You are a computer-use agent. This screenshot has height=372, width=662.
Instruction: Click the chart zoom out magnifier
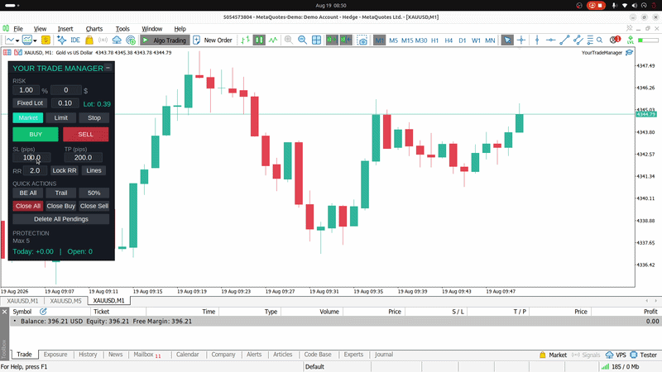(x=302, y=40)
